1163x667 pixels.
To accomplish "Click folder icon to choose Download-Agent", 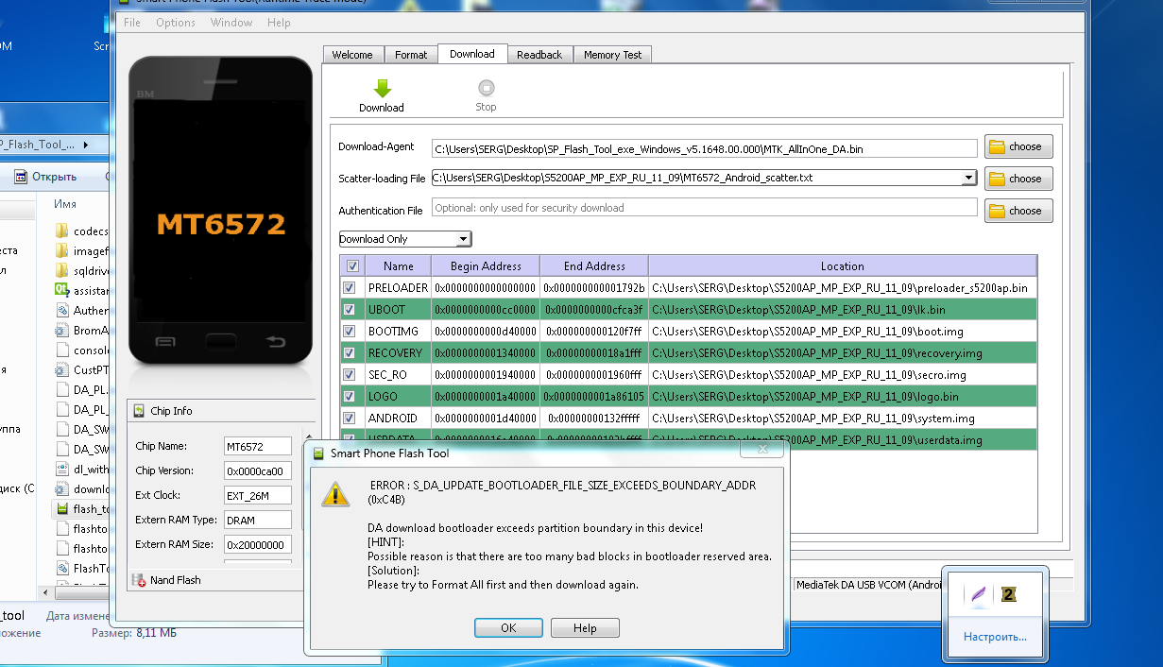I will pos(997,147).
